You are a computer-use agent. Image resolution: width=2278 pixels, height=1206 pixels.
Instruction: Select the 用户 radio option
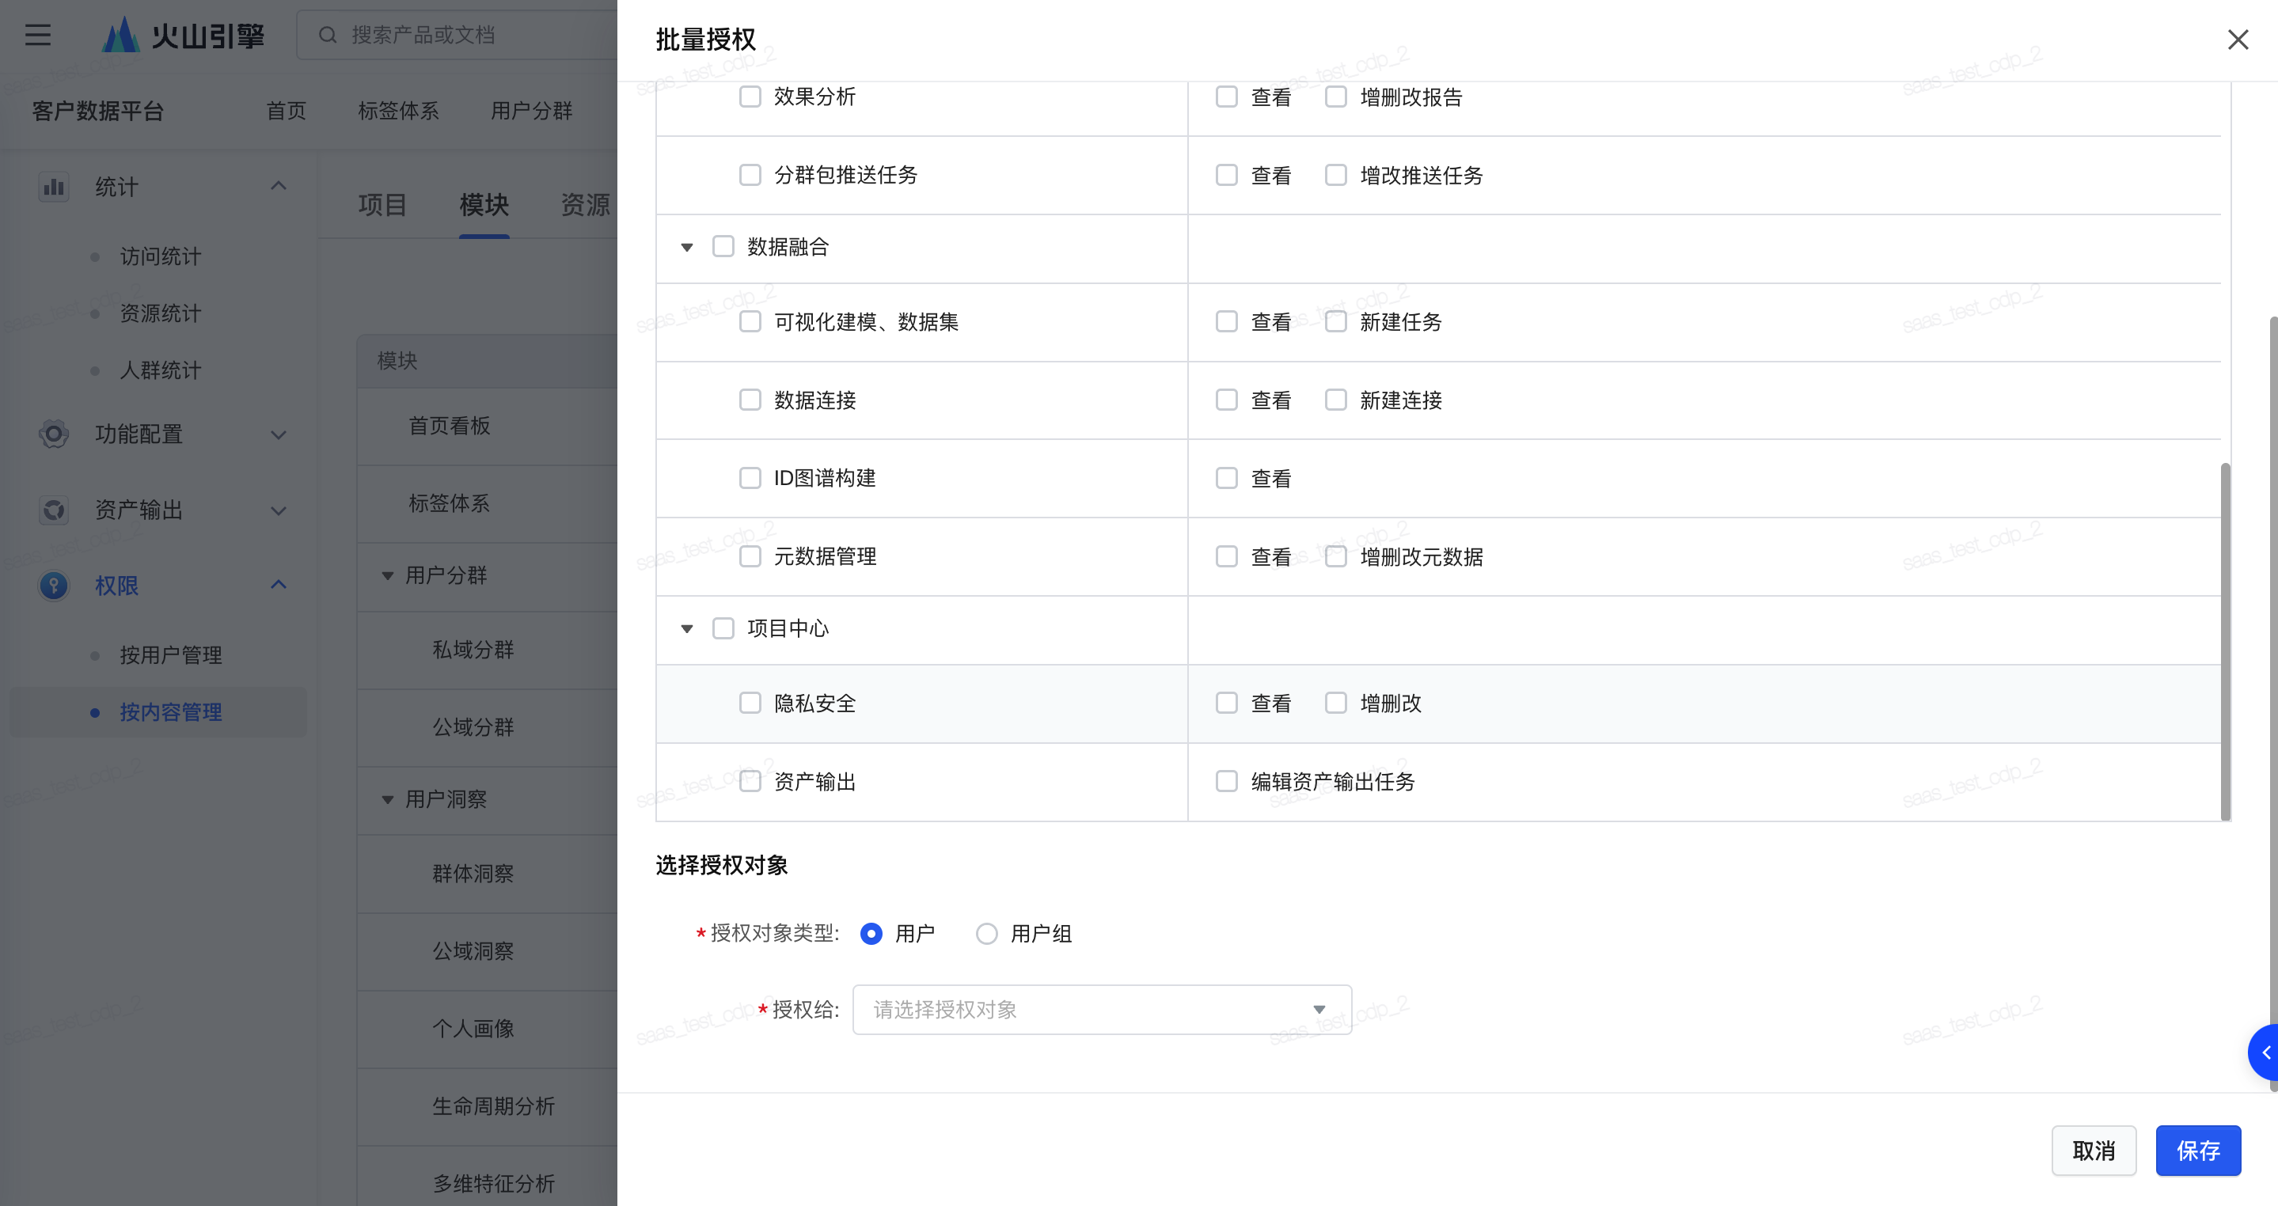point(871,934)
